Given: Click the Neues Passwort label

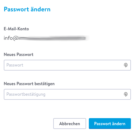Looking at the screenshot, I should 18,55.
